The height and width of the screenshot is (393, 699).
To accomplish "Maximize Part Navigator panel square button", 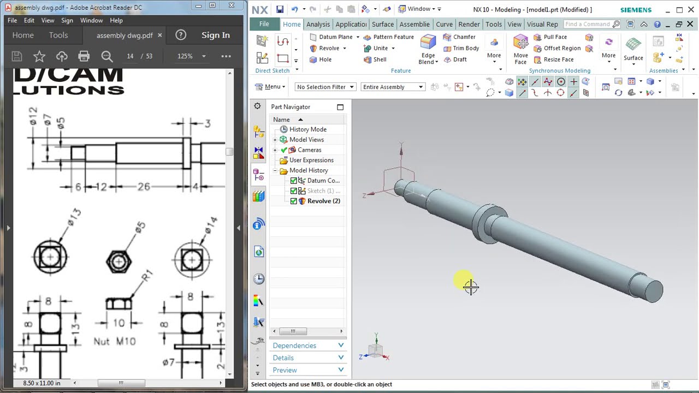I will (x=340, y=107).
